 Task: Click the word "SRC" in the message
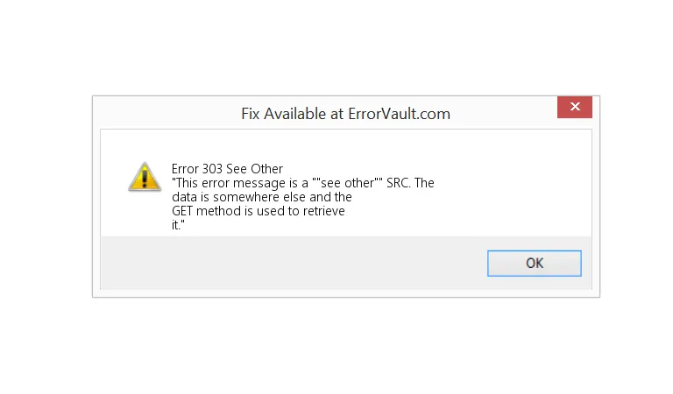point(399,183)
